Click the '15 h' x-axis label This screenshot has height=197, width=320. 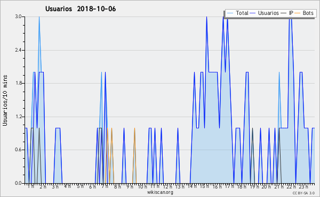[x=204, y=186]
